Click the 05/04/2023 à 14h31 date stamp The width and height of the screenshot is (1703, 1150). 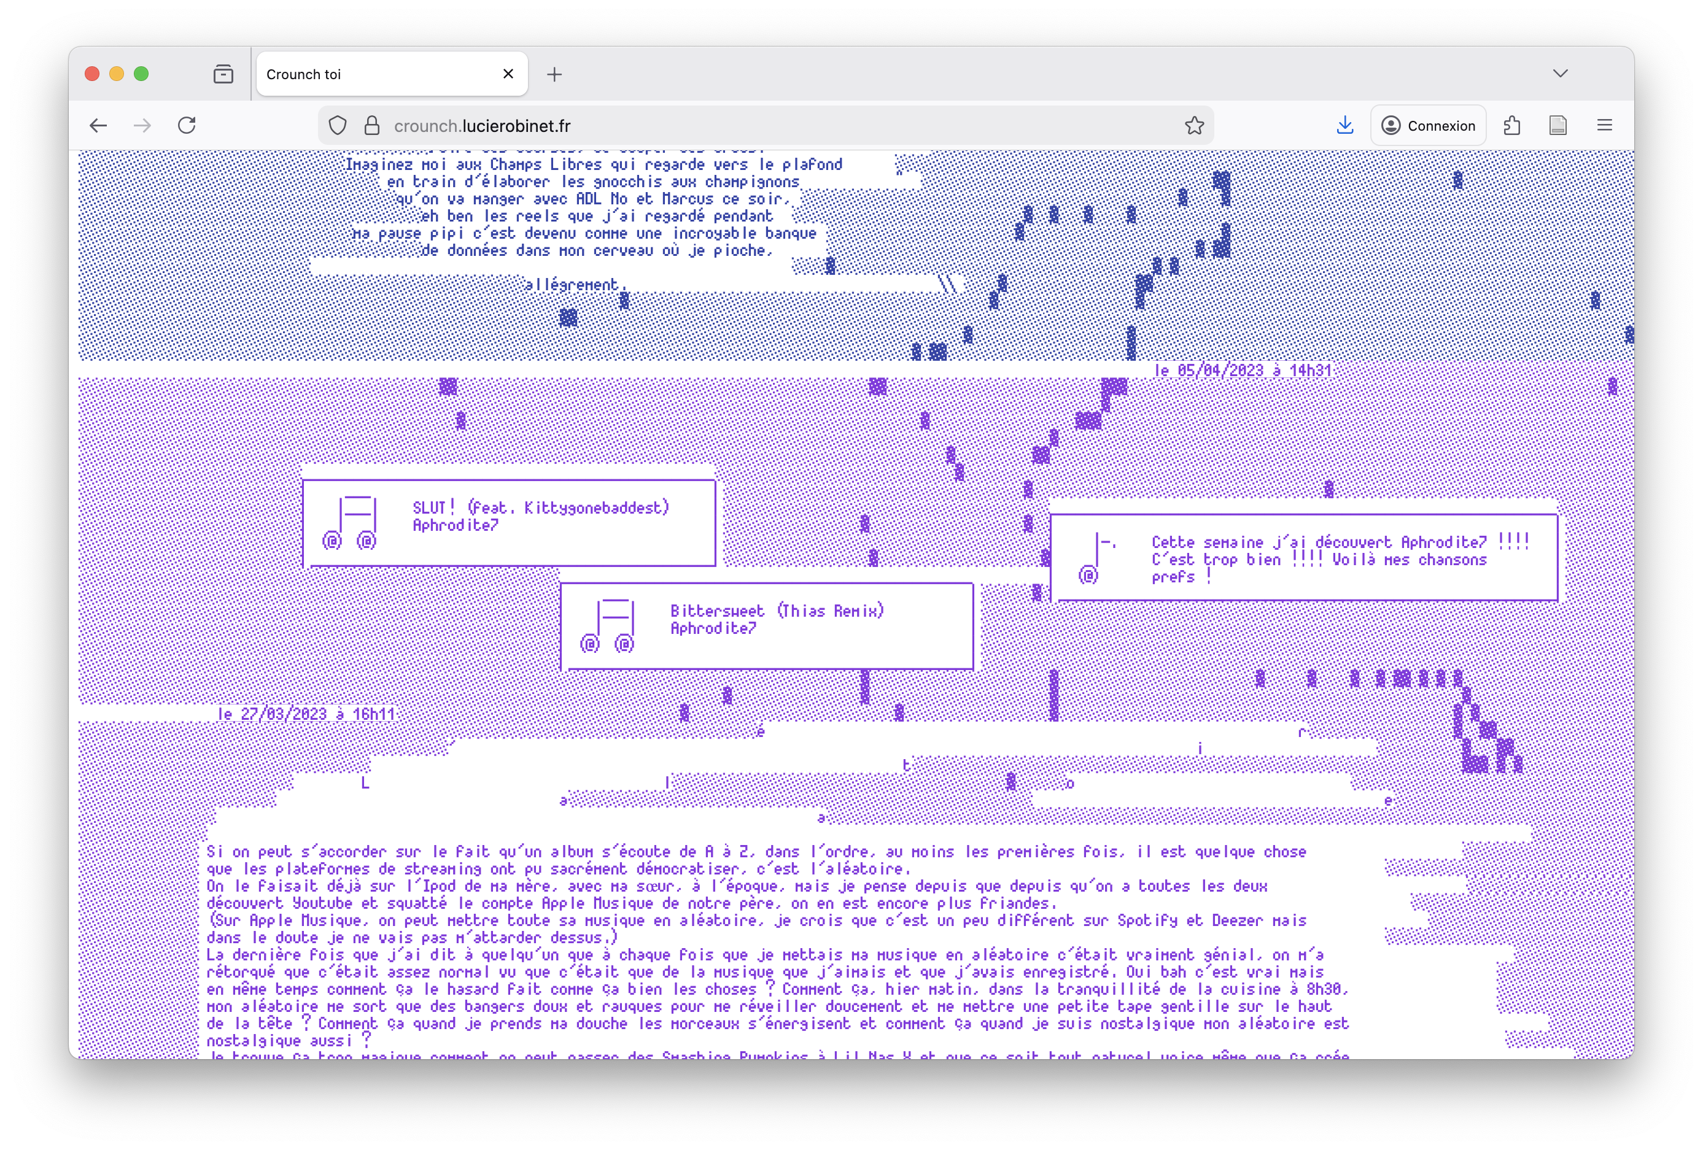point(1242,371)
